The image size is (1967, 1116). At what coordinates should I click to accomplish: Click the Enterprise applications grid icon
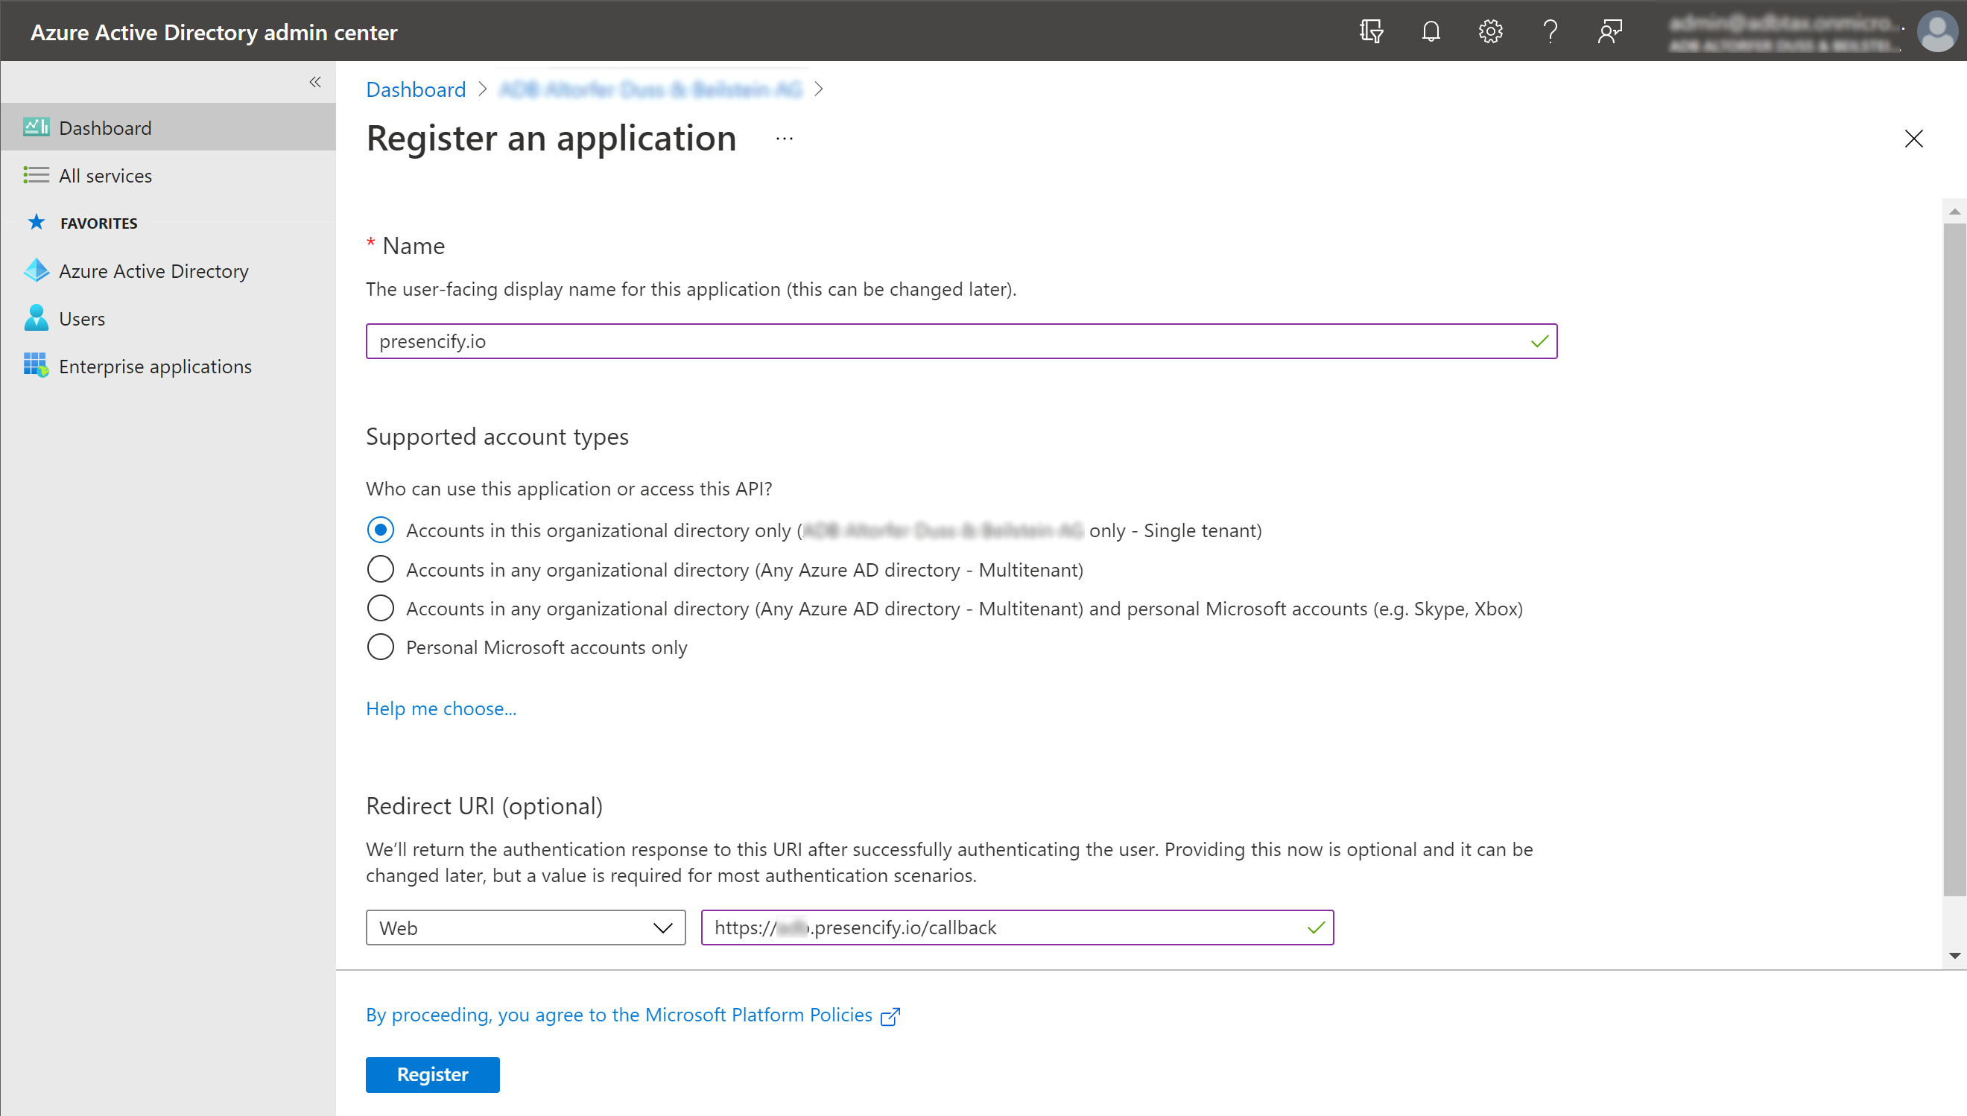tap(36, 366)
